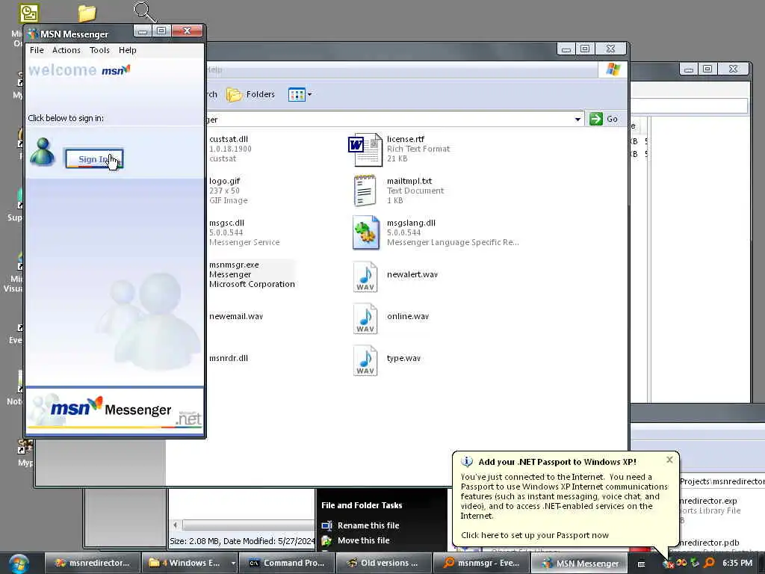Select the type.wav audio file icon

click(365, 360)
